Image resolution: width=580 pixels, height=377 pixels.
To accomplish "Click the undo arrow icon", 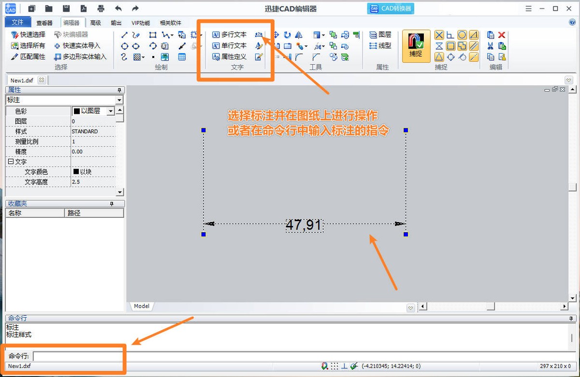I will tap(118, 8).
